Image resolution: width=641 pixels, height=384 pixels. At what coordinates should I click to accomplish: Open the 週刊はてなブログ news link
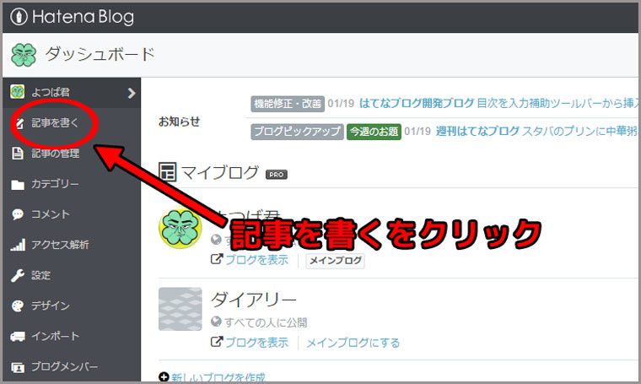pyautogui.click(x=477, y=132)
